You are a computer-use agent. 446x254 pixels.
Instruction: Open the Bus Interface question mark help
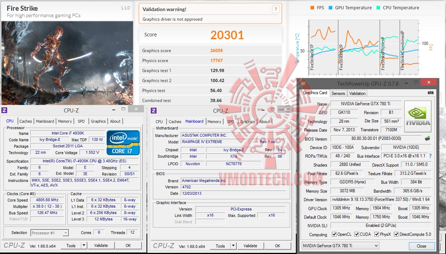430,156
